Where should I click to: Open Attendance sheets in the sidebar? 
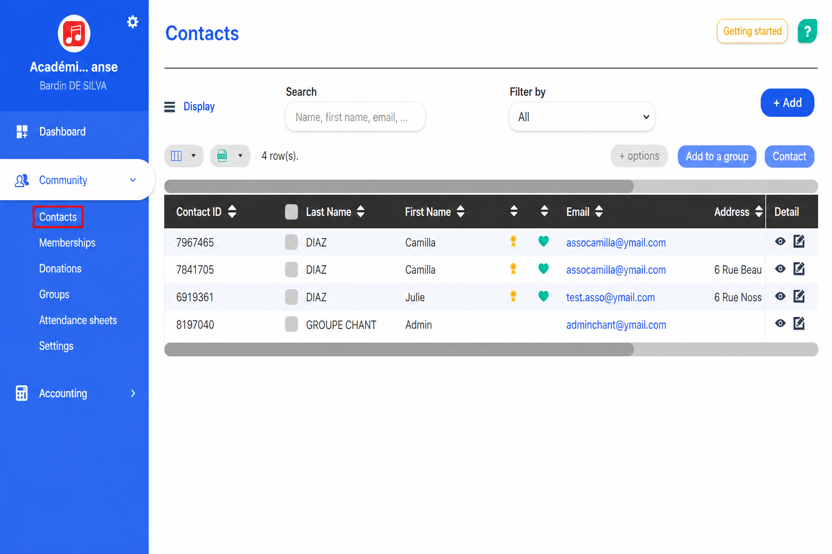pos(78,320)
